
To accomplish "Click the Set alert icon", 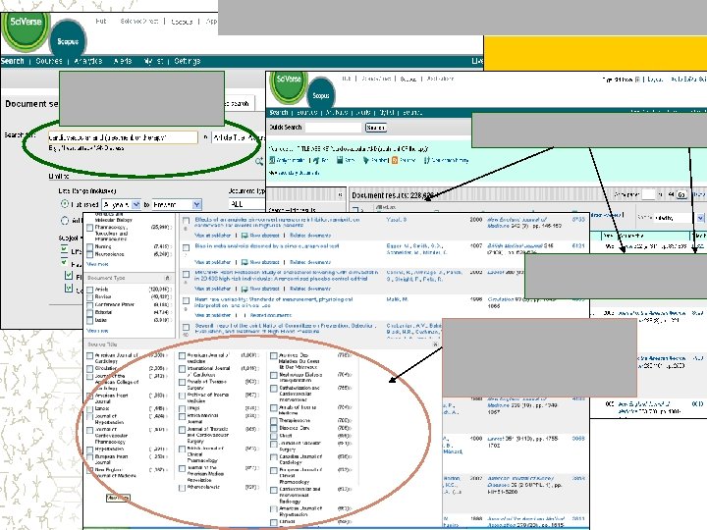I will coord(365,160).
